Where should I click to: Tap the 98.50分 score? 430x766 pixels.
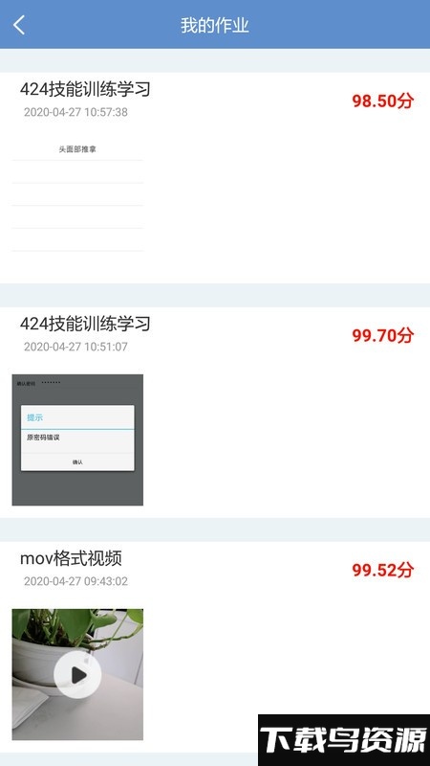point(383,101)
